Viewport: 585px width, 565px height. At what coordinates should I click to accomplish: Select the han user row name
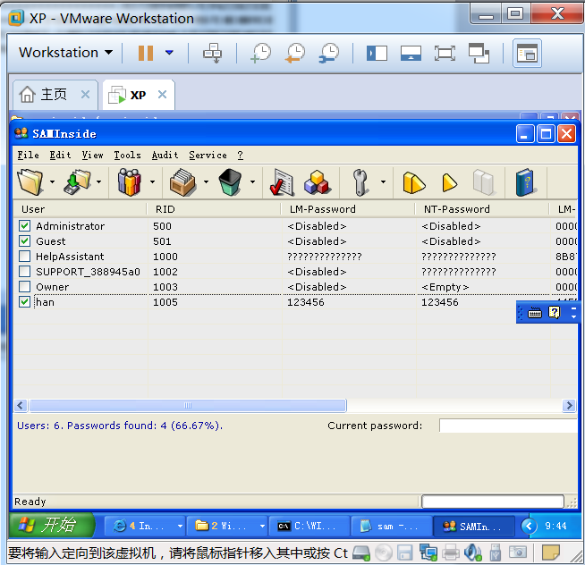click(x=45, y=302)
